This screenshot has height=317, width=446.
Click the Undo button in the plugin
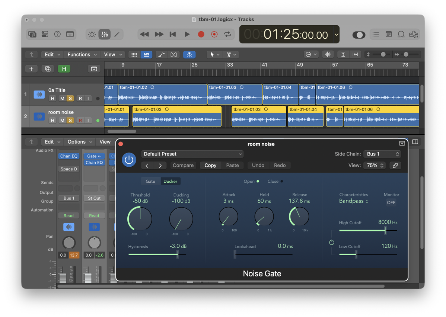pos(258,165)
